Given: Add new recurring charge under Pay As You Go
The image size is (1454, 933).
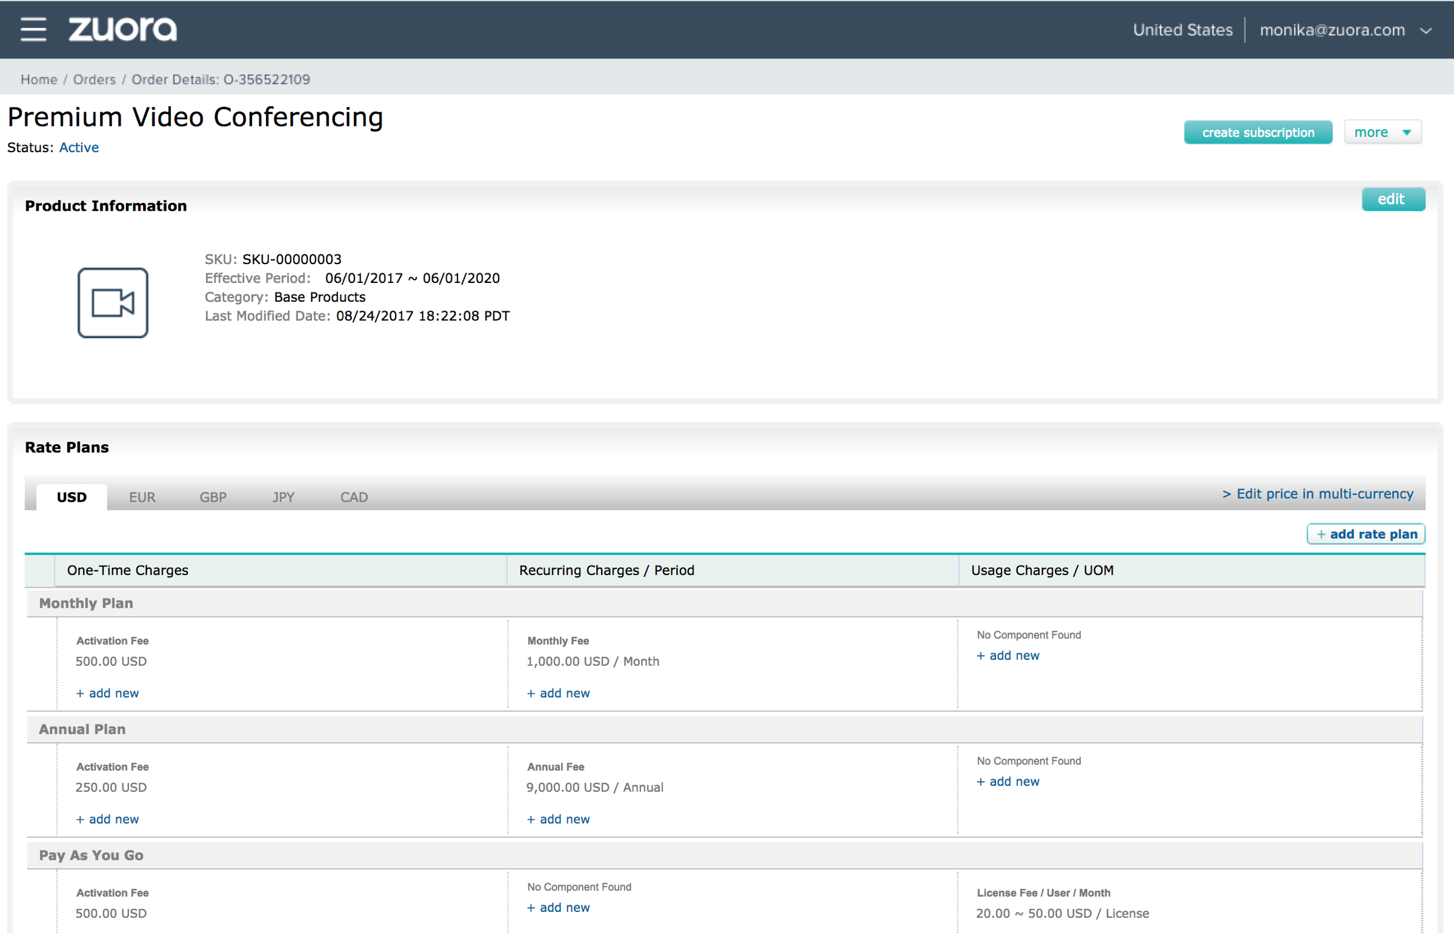Looking at the screenshot, I should pos(558,908).
